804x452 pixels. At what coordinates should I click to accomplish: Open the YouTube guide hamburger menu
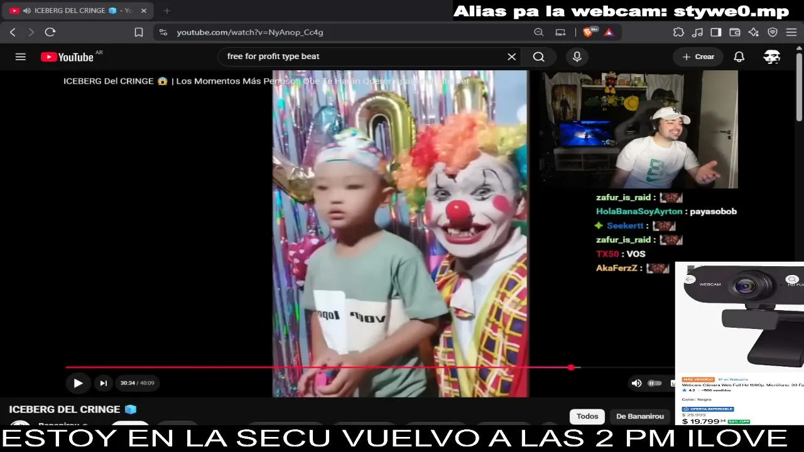[21, 56]
